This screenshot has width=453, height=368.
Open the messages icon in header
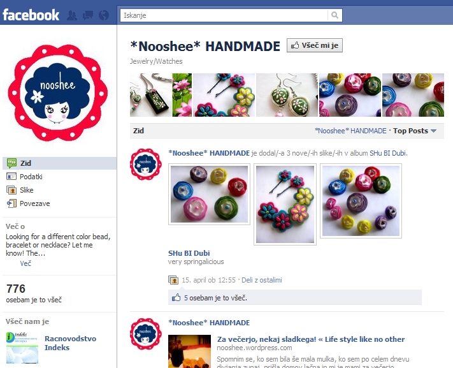pyautogui.click(x=88, y=15)
